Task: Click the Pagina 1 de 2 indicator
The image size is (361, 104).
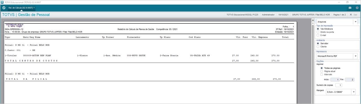Action: point(340,15)
